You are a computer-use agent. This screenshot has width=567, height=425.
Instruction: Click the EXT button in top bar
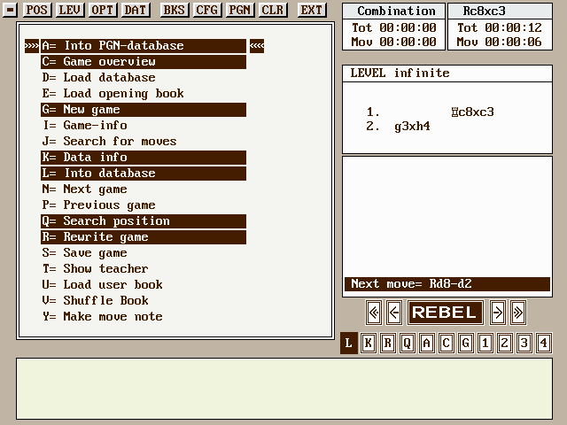coord(311,10)
